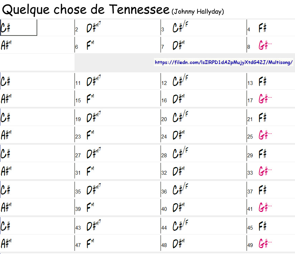Screen dimensions: 295x254
Task: Click the C#/F chord in measure 20
Action: click(180, 118)
